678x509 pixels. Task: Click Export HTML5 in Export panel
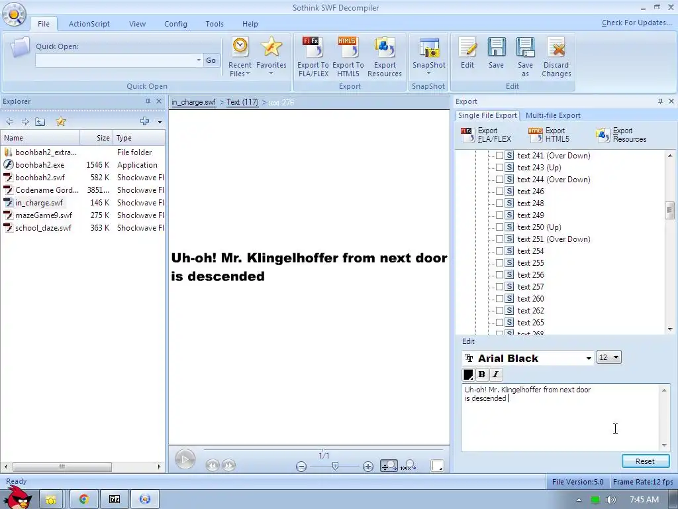(549, 135)
